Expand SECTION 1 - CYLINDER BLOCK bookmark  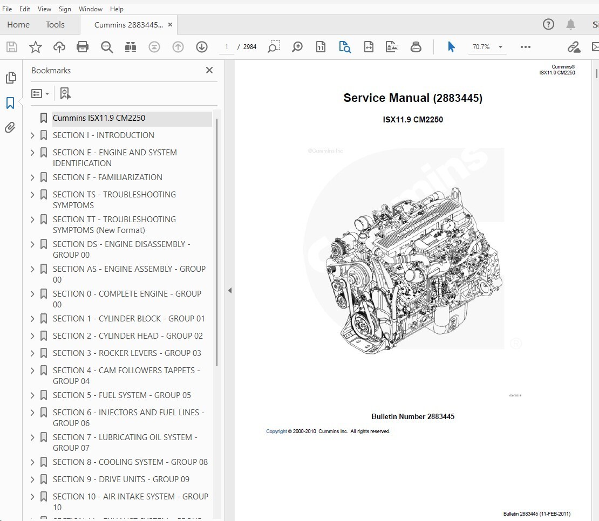[32, 319]
